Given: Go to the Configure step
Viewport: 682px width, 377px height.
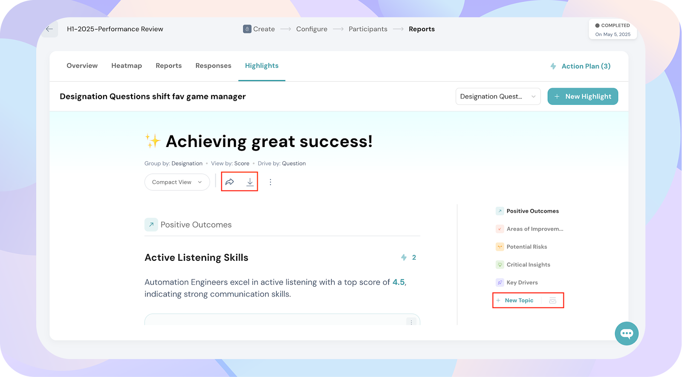Looking at the screenshot, I should (312, 29).
